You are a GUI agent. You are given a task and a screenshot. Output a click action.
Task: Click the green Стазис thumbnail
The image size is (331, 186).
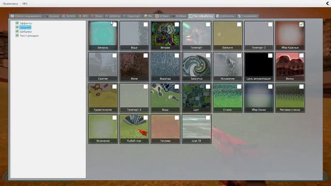pos(228,98)
